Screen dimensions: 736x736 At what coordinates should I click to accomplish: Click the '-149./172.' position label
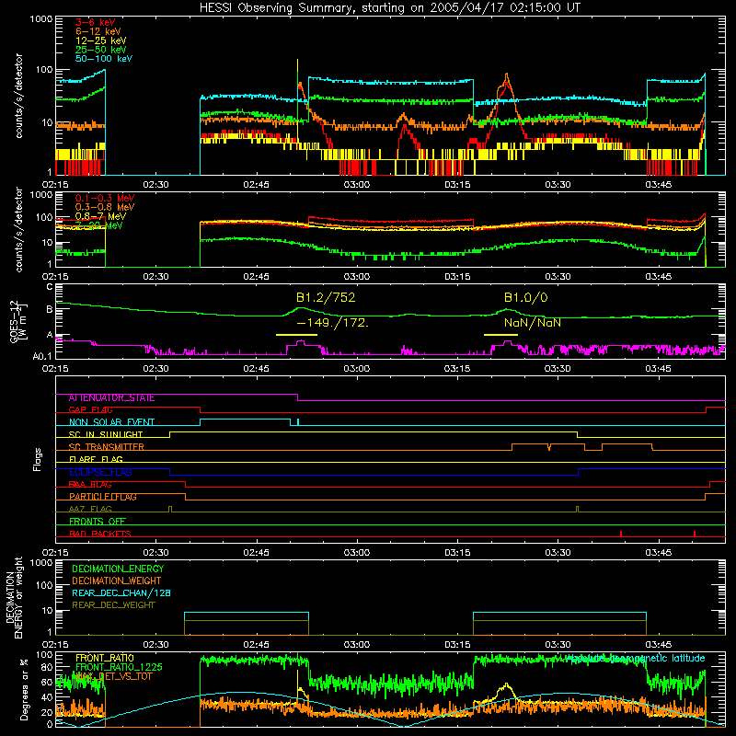tap(333, 323)
